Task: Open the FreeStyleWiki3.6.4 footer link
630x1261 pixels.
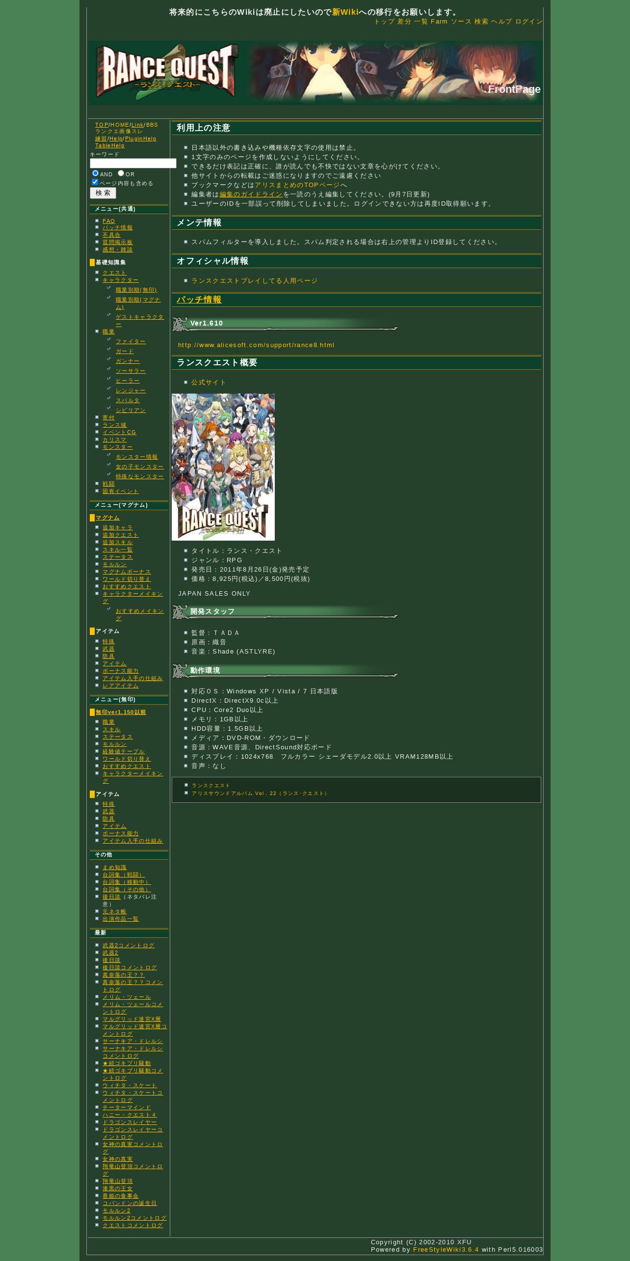Action: pyautogui.click(x=446, y=1250)
